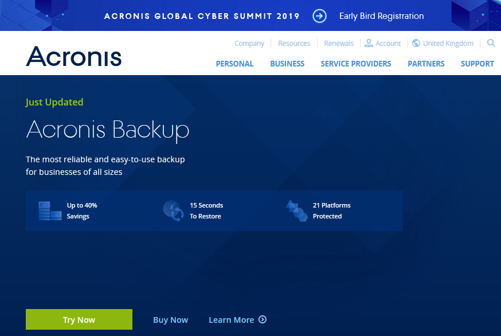Follow the Buy Now link
Viewport: 501px width, 336px height.
(x=170, y=320)
